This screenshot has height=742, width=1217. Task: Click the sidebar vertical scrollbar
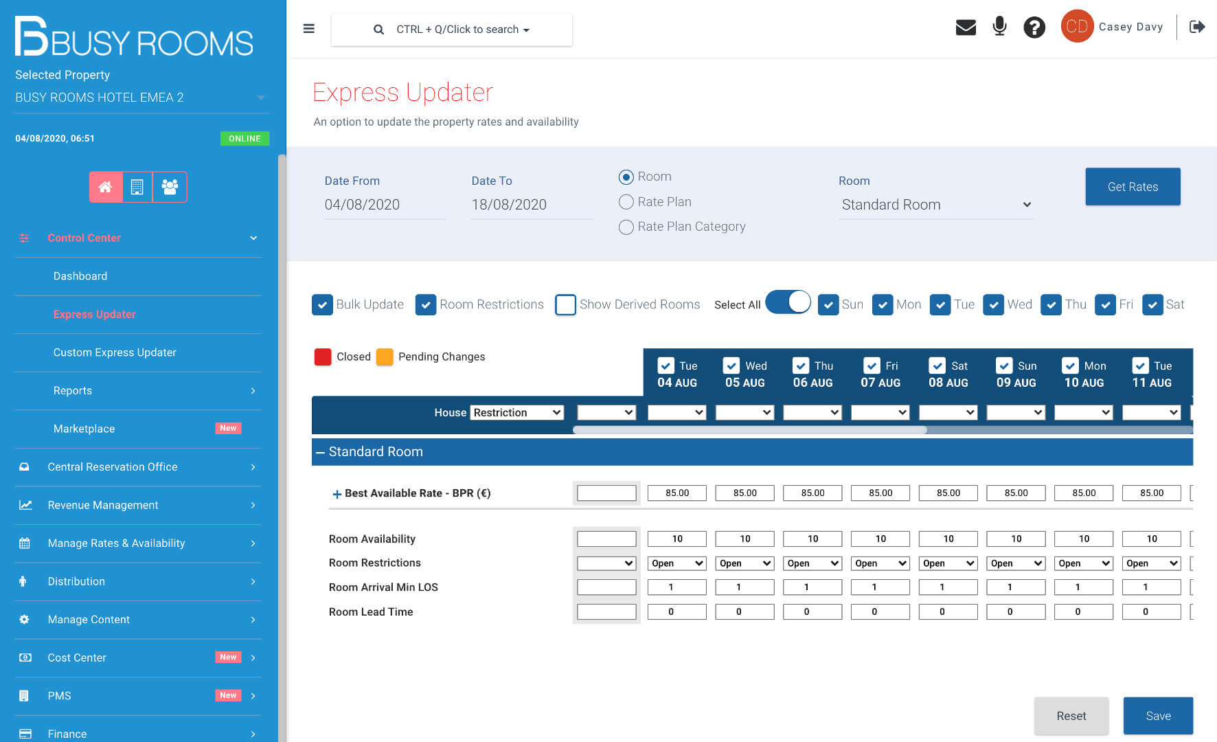(x=282, y=447)
